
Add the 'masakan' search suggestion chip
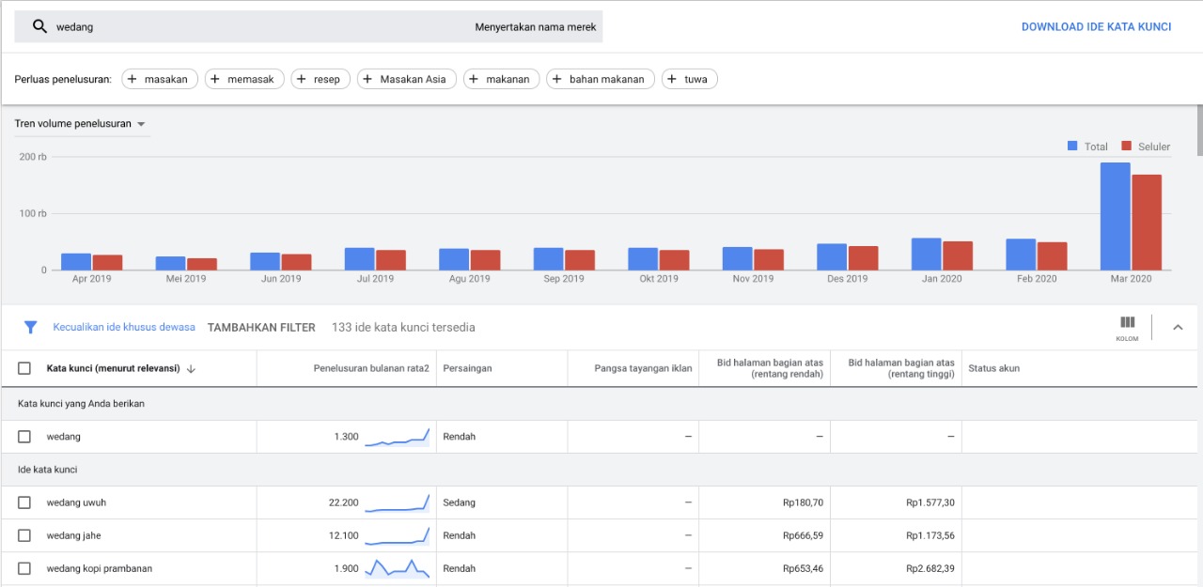156,80
